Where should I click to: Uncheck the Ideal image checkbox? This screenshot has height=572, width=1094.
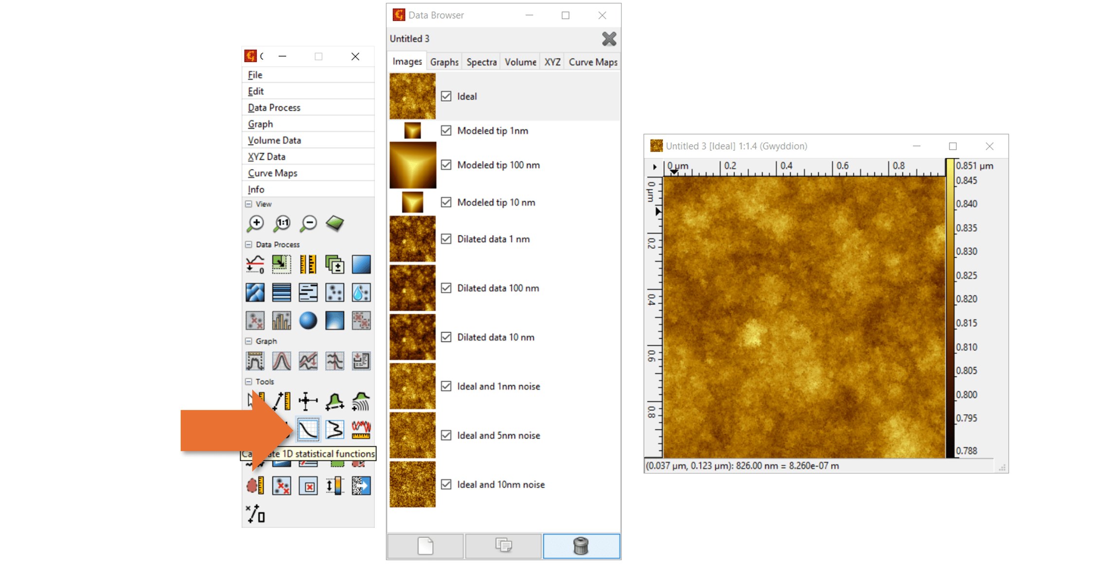[446, 96]
